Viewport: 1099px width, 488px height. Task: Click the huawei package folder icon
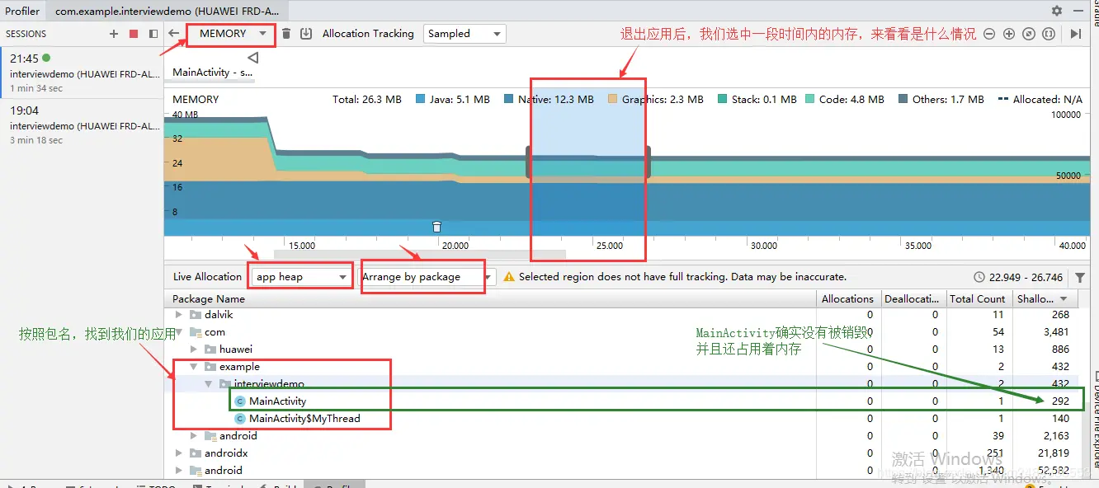(210, 350)
